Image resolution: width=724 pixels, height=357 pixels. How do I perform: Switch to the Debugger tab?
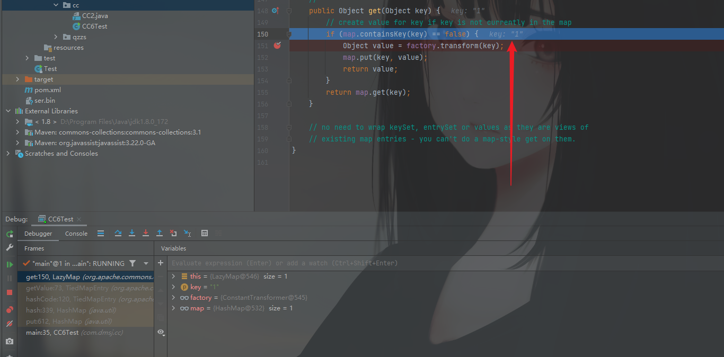pyautogui.click(x=39, y=234)
